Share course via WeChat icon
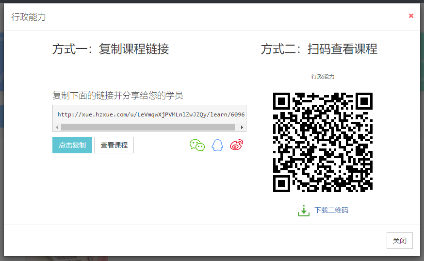 (197, 145)
